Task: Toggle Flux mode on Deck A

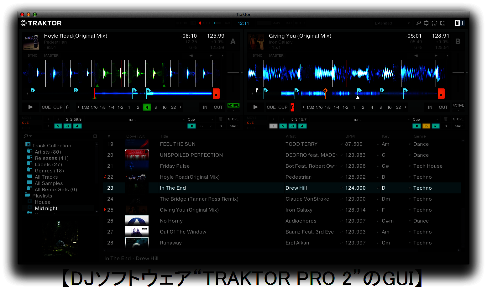Action: [x=67, y=107]
